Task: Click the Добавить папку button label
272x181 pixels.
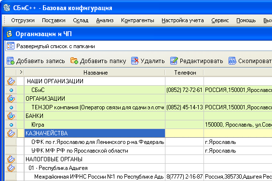Action: click(x=103, y=61)
